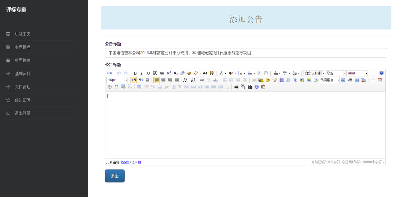Align text to center

tap(163, 80)
